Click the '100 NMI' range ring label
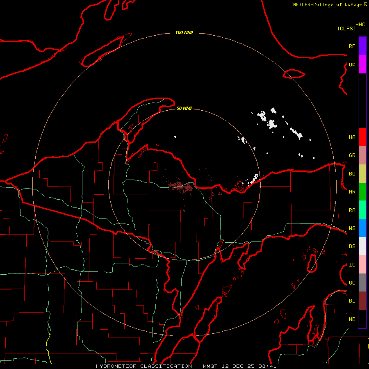The image size is (369, 369). (184, 32)
